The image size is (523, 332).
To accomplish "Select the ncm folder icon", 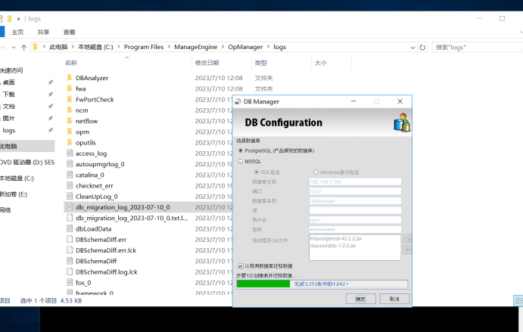I will (x=70, y=110).
